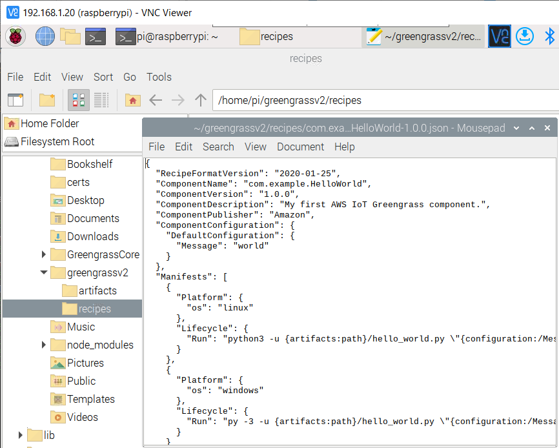Expand the GreengrassCore folder

[x=43, y=254]
